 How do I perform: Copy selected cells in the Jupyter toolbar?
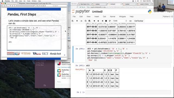point(86,21)
